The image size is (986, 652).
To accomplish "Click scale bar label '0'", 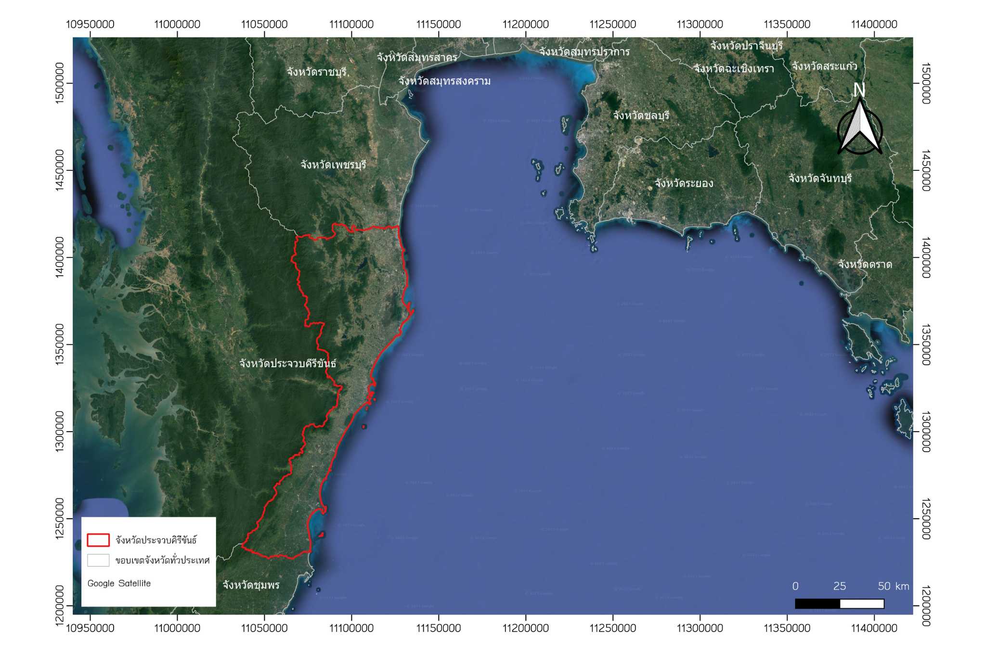I will tap(795, 586).
